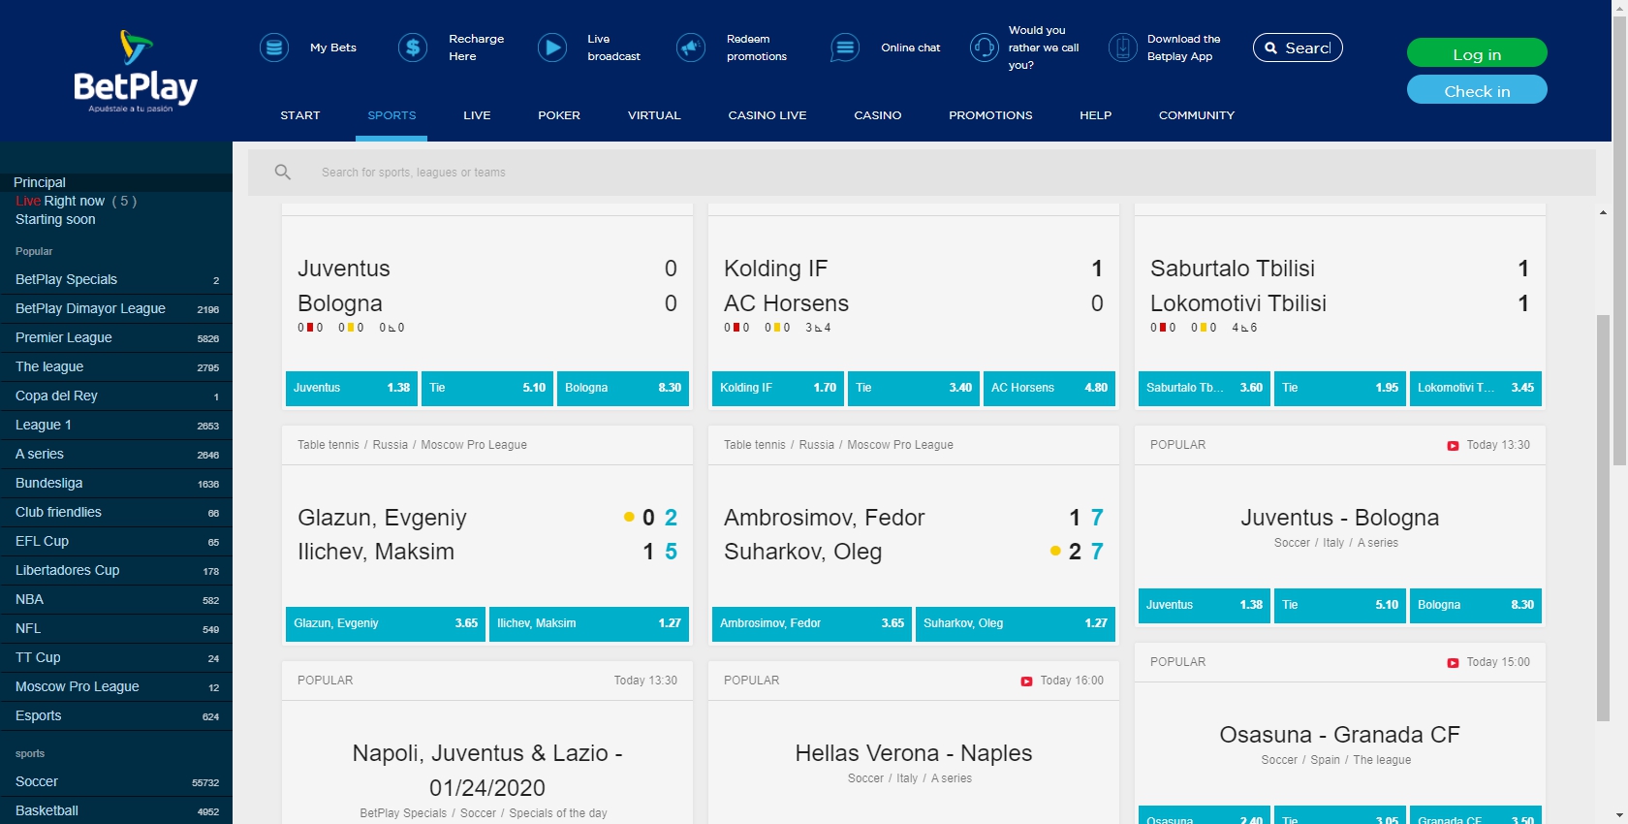Click the header Search box

click(1298, 48)
